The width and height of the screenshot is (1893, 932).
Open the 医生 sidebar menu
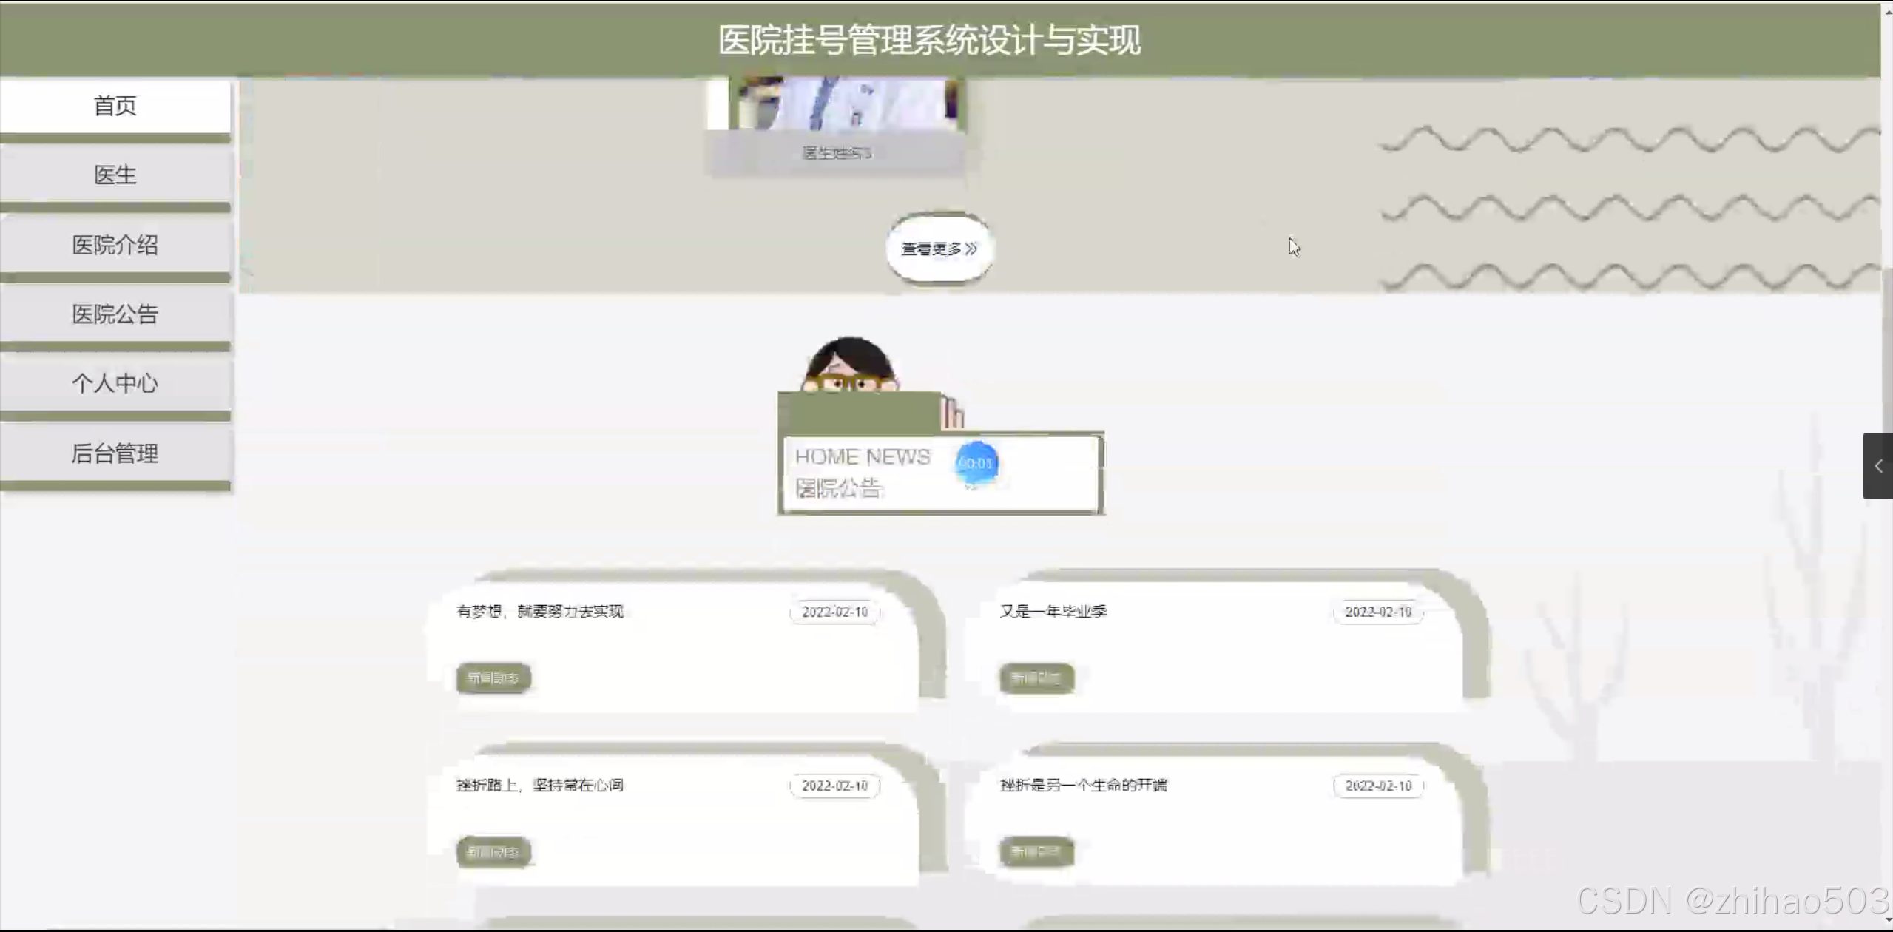point(115,175)
